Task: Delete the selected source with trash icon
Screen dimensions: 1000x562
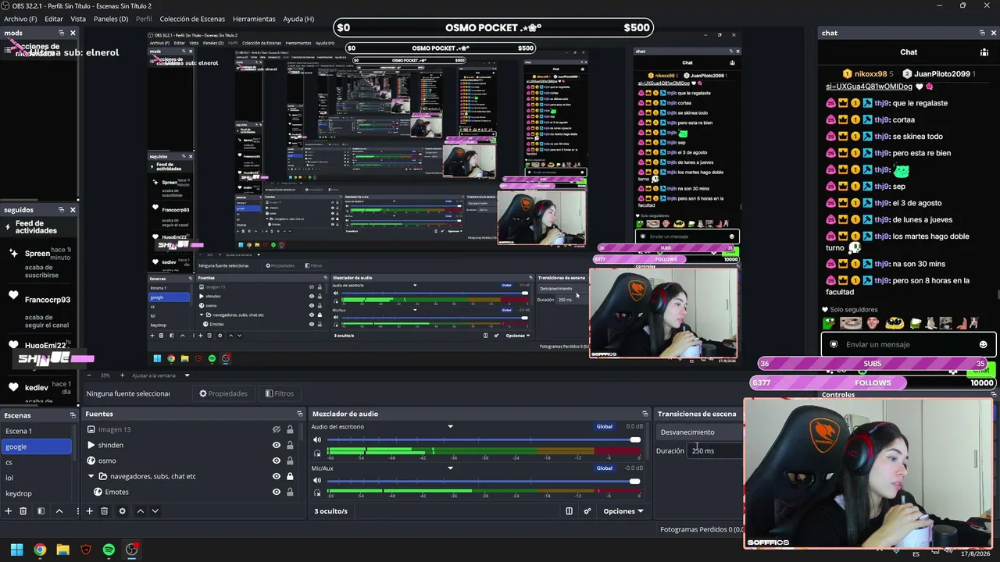Action: (105, 511)
